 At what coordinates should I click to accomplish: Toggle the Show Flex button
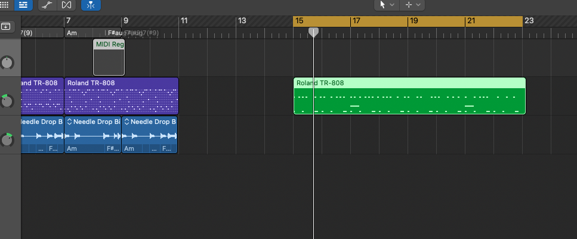coord(67,5)
